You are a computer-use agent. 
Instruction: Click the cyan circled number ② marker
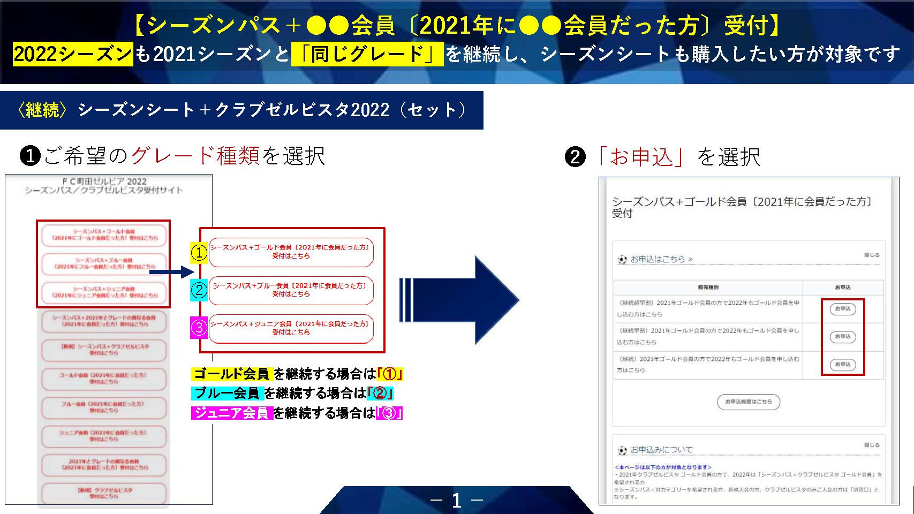(x=199, y=290)
